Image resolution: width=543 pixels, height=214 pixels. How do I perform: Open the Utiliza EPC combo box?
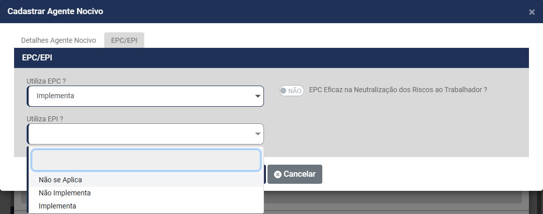(x=141, y=96)
